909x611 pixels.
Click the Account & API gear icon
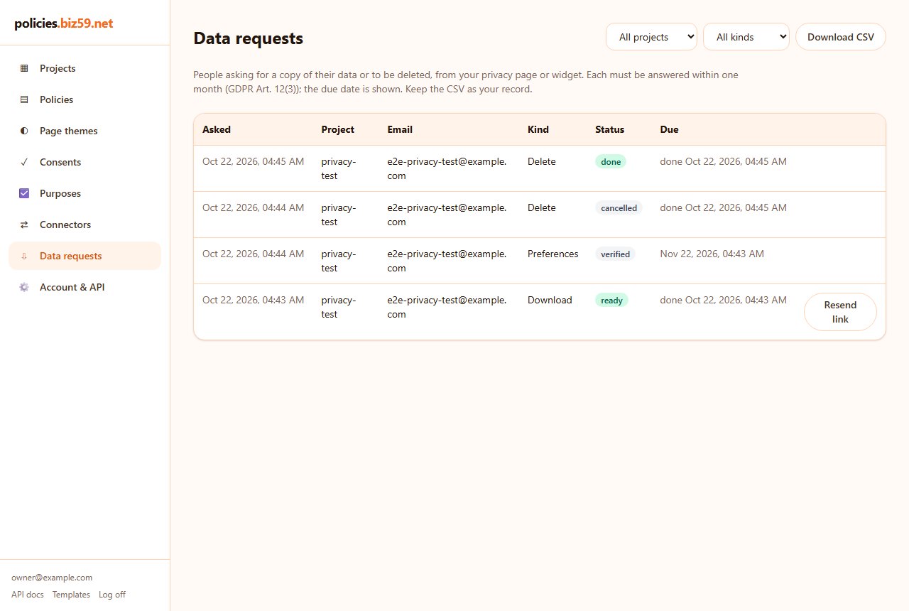click(x=24, y=287)
